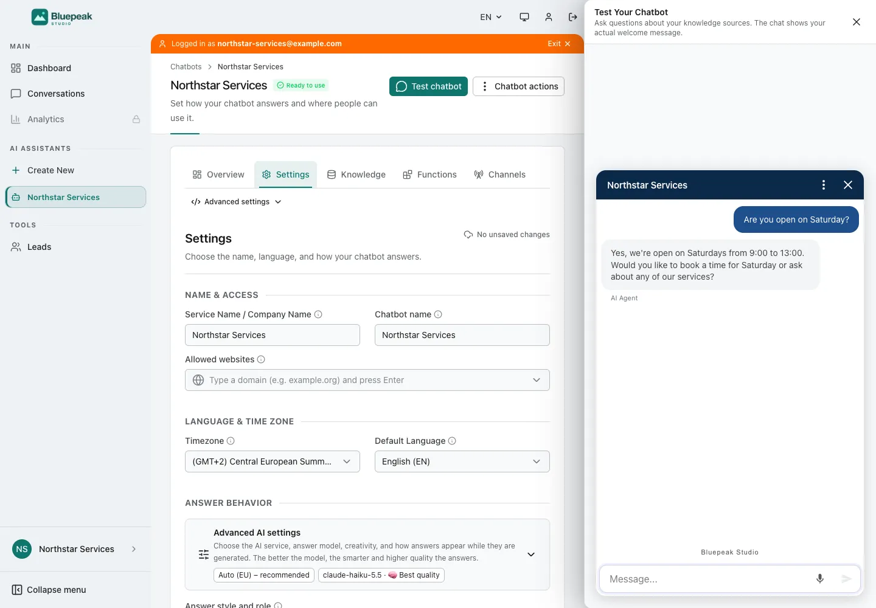Click info icon next to Default Language
Screen dimensions: 876x608
452,441
